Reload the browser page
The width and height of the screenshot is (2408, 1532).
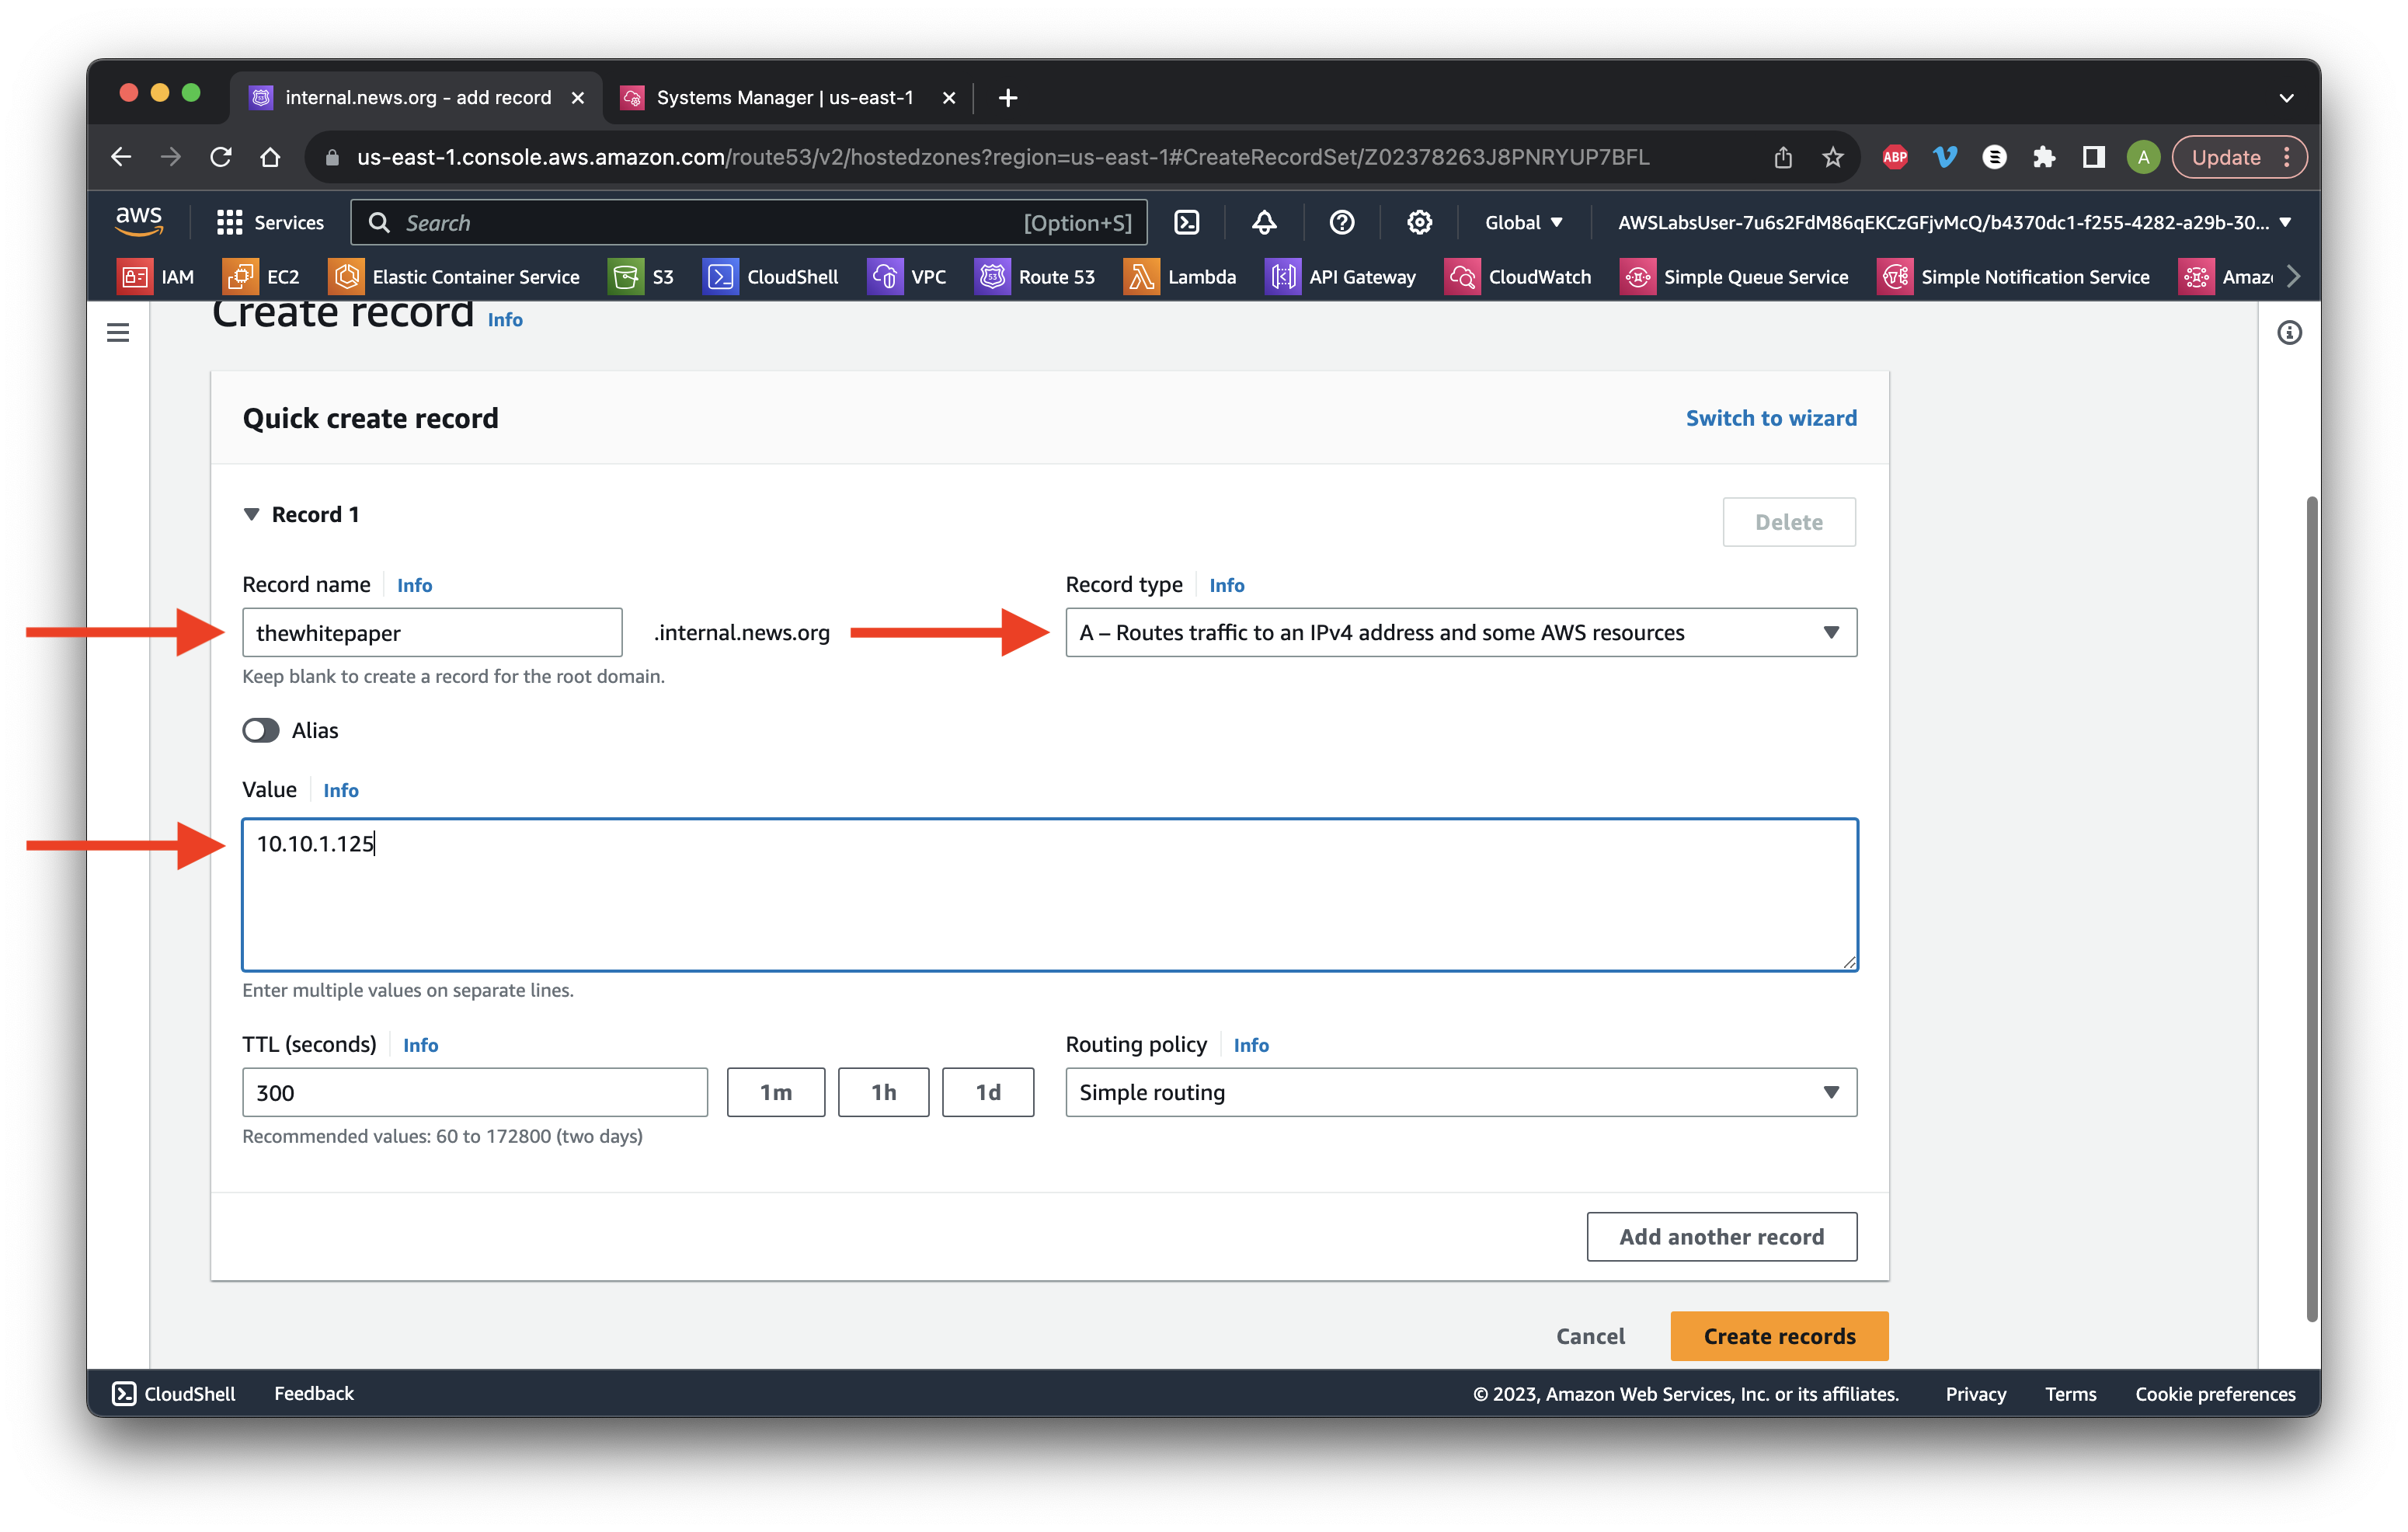[x=221, y=157]
